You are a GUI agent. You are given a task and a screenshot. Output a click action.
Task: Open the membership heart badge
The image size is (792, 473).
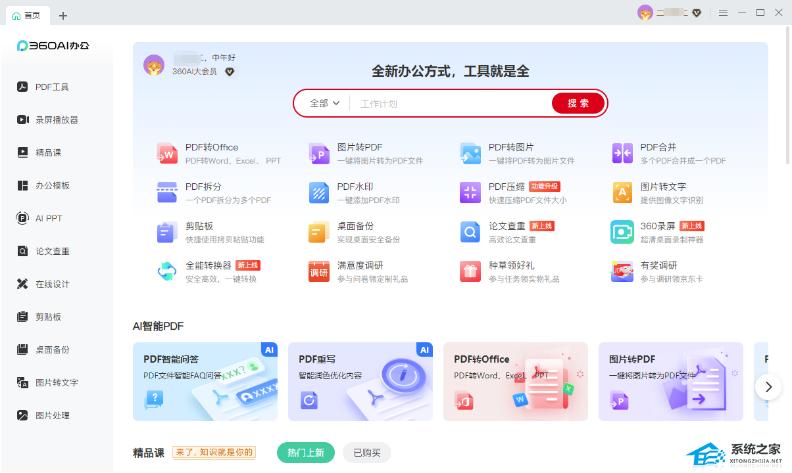click(x=697, y=12)
